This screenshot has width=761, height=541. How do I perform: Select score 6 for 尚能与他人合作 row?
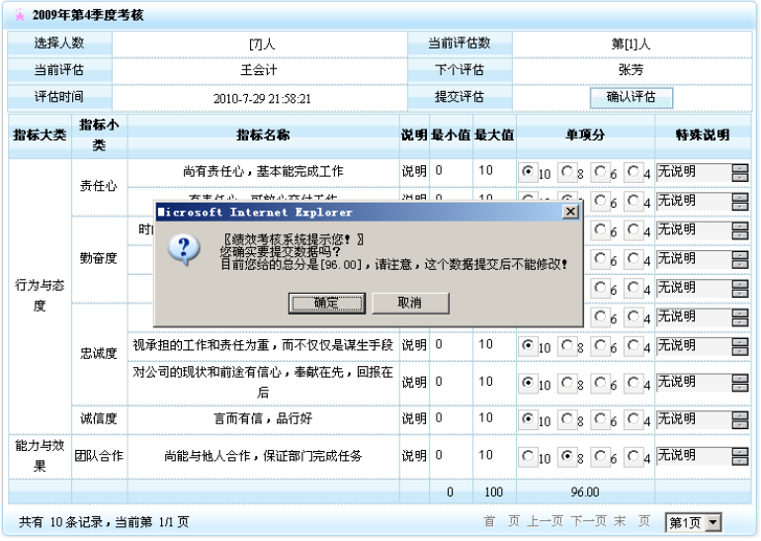click(x=600, y=456)
